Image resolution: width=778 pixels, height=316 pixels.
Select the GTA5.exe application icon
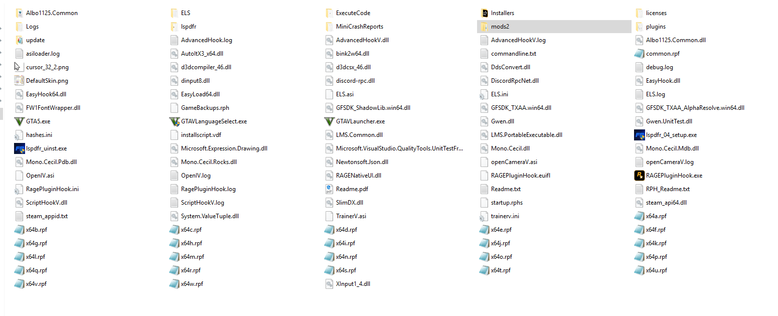click(x=19, y=121)
